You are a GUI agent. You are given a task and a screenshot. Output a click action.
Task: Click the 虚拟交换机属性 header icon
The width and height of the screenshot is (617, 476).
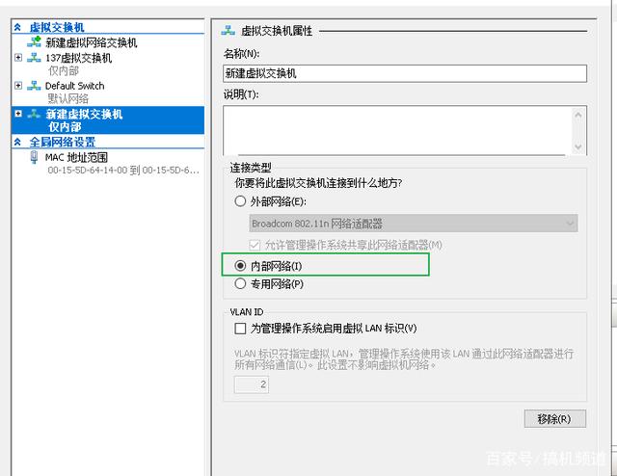click(x=228, y=30)
